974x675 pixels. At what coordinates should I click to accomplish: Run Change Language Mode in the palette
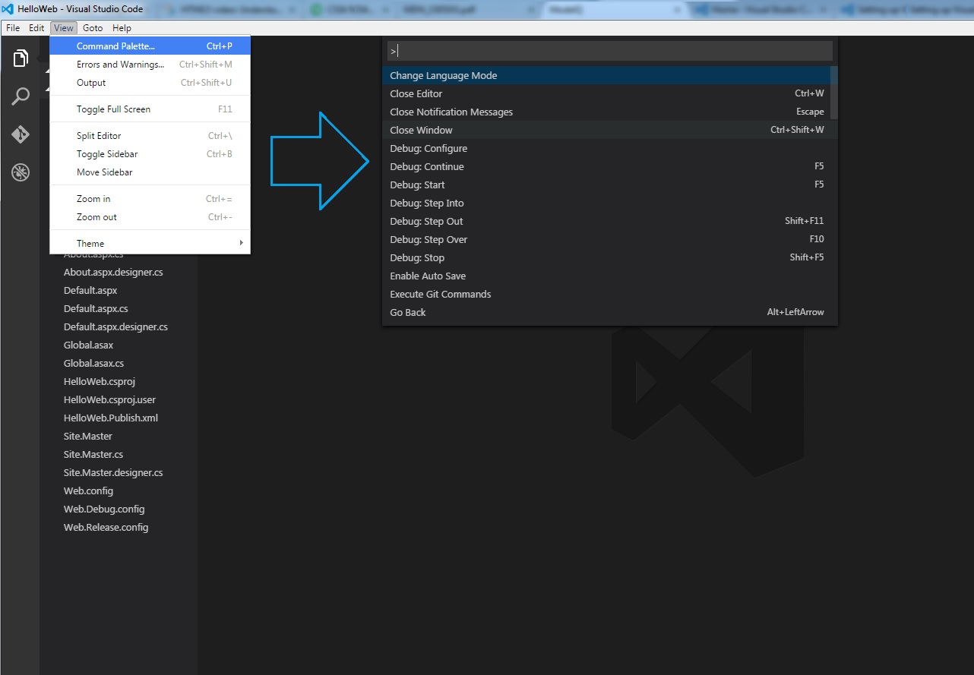(x=443, y=75)
